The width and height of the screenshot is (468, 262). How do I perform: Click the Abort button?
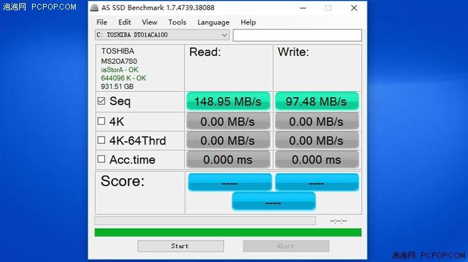(286, 246)
